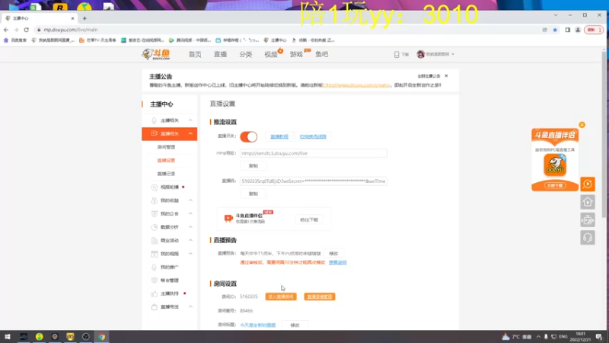Expand the 我的收益 sidebar section
609x343 pixels.
tap(190, 200)
